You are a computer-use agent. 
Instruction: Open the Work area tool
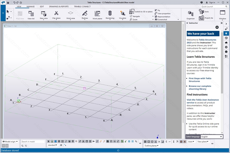71,15
